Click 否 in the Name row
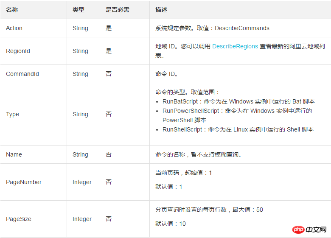Image resolution: width=331 pixels, height=238 pixels. point(109,154)
